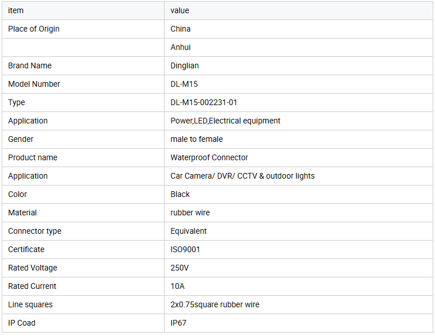Select the "10A" rated current value
435x336 pixels.
tap(178, 286)
